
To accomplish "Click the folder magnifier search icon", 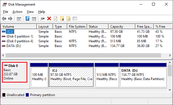I will 69,18.
